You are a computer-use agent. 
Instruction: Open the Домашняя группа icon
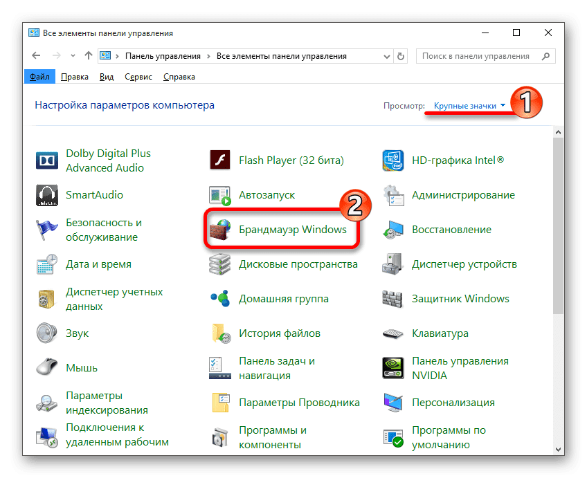(x=220, y=299)
